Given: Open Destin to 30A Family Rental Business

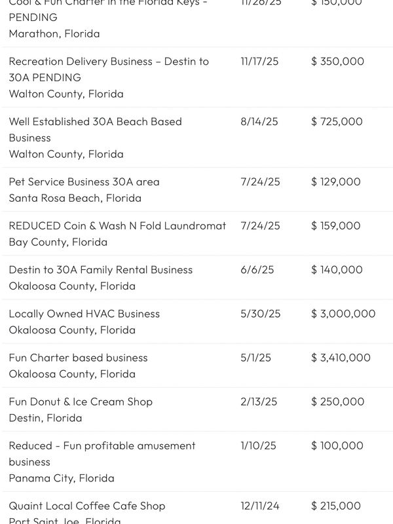Looking at the screenshot, I should 100,269.
